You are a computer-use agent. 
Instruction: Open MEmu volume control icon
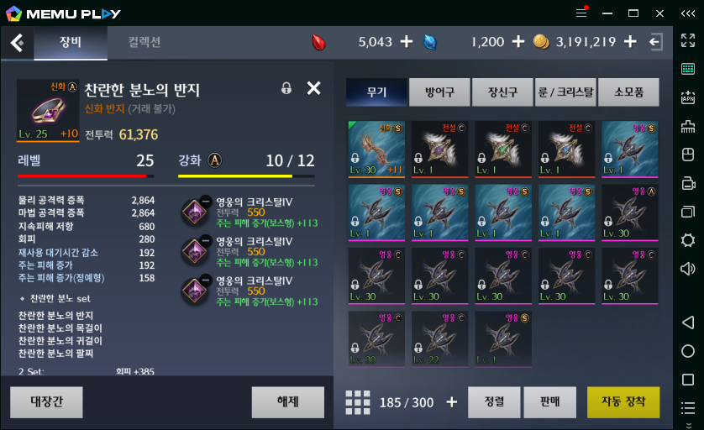[688, 269]
